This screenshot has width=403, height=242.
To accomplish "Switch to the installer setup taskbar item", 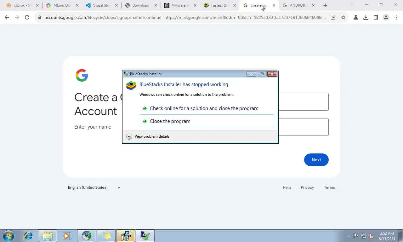I will [126, 236].
